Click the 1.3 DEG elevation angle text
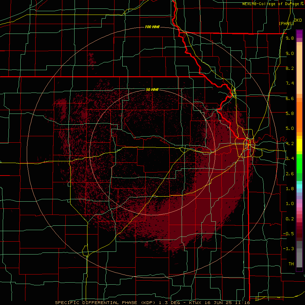The width and height of the screenshot is (305, 305). (169, 303)
